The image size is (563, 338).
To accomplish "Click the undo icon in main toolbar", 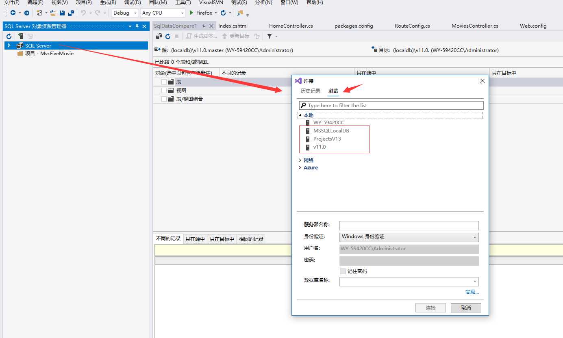I will coord(83,13).
